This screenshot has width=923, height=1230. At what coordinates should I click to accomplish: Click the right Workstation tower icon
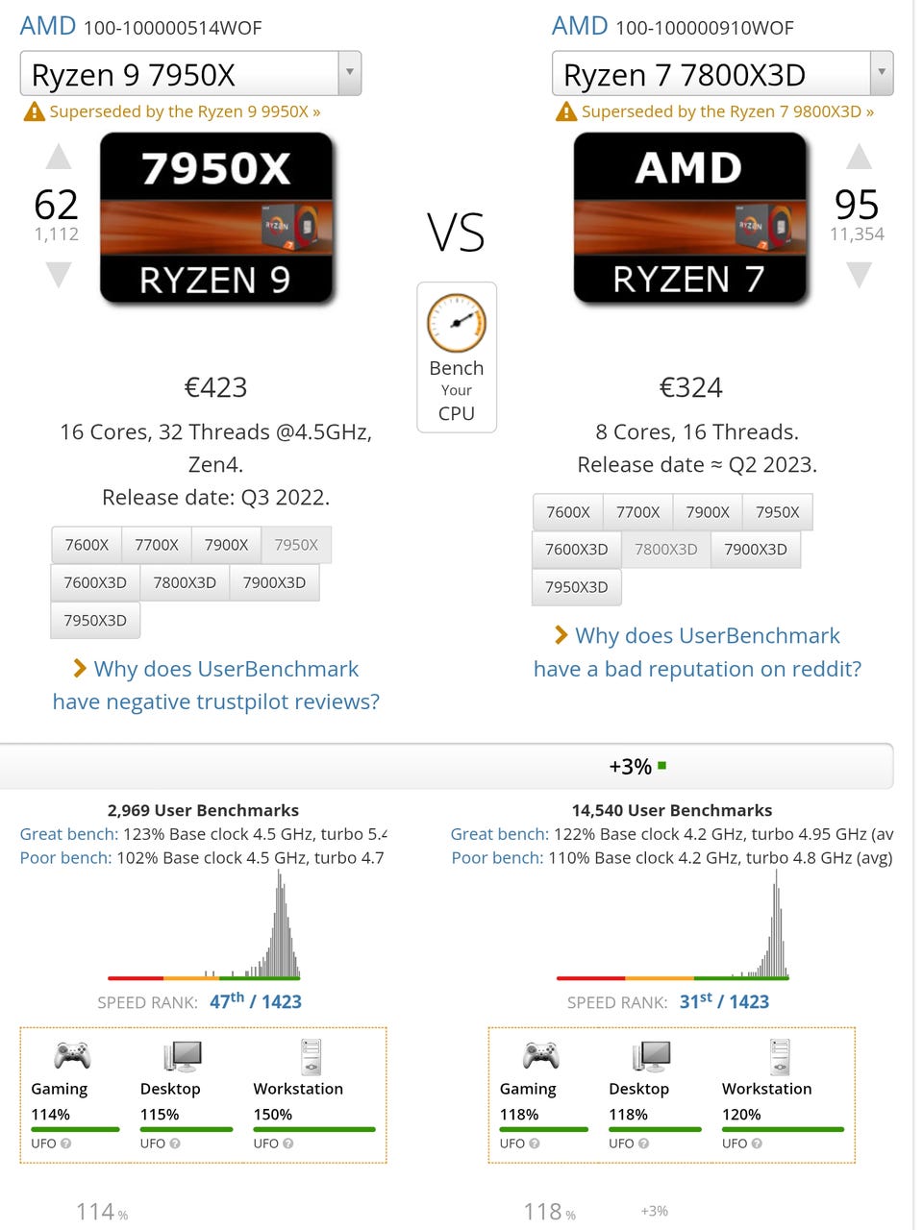point(780,1055)
